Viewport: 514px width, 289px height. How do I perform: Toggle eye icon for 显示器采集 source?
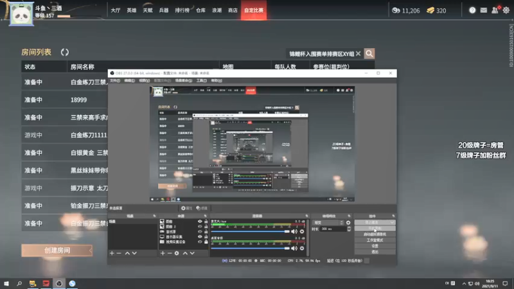point(200,236)
